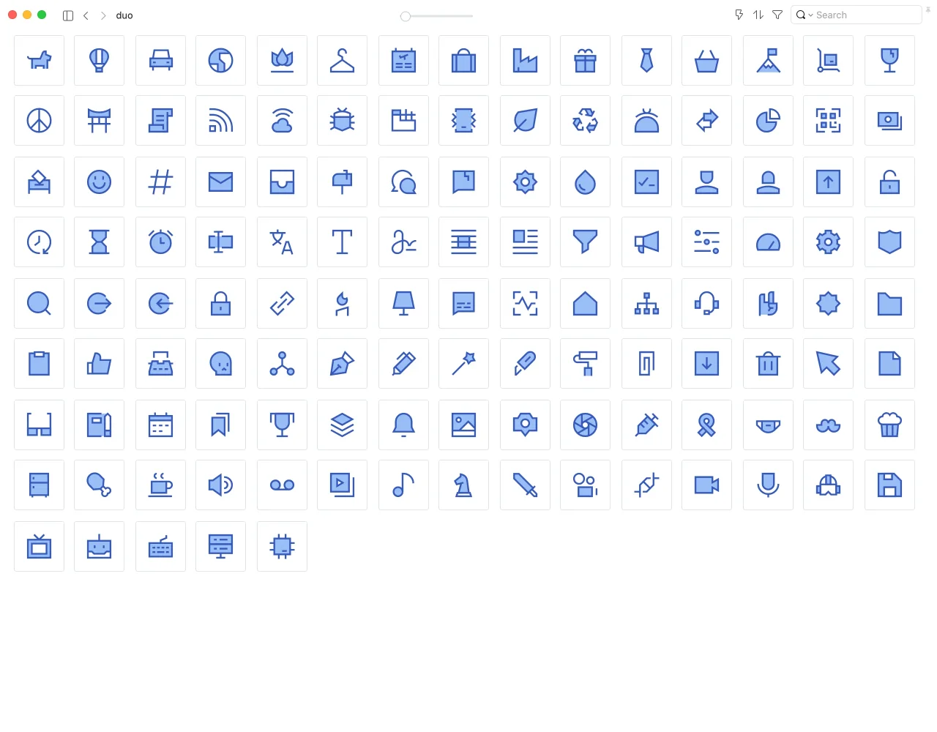
Task: Toggle the sidebar panel
Action: click(x=68, y=15)
